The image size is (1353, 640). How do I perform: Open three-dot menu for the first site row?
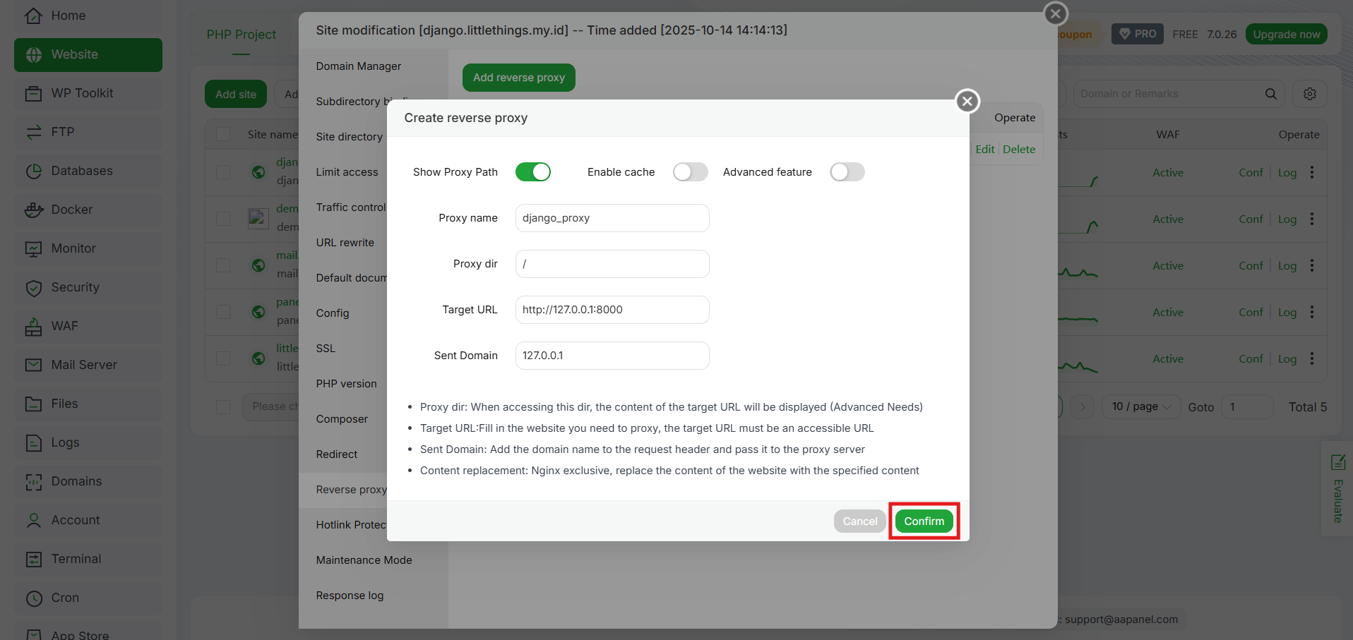click(x=1312, y=172)
